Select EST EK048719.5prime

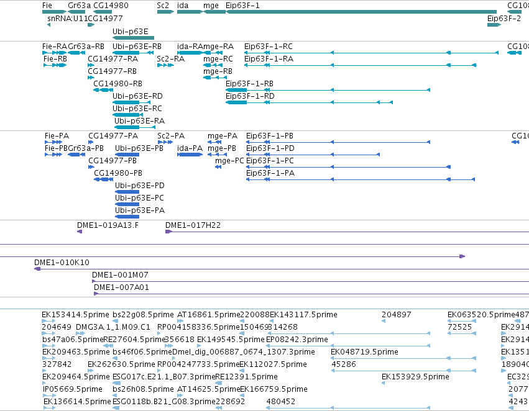click(x=364, y=351)
